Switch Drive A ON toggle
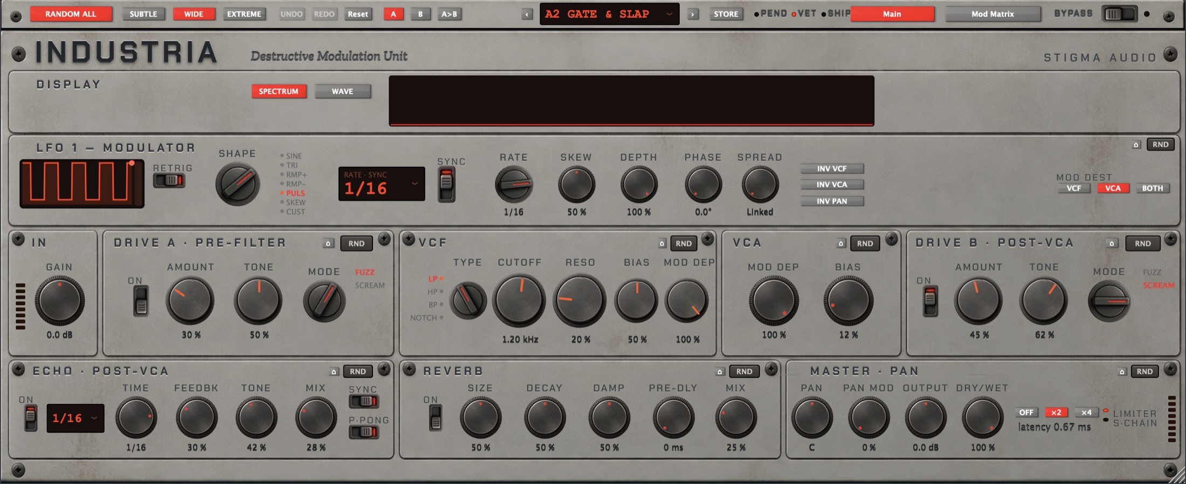 pyautogui.click(x=141, y=300)
